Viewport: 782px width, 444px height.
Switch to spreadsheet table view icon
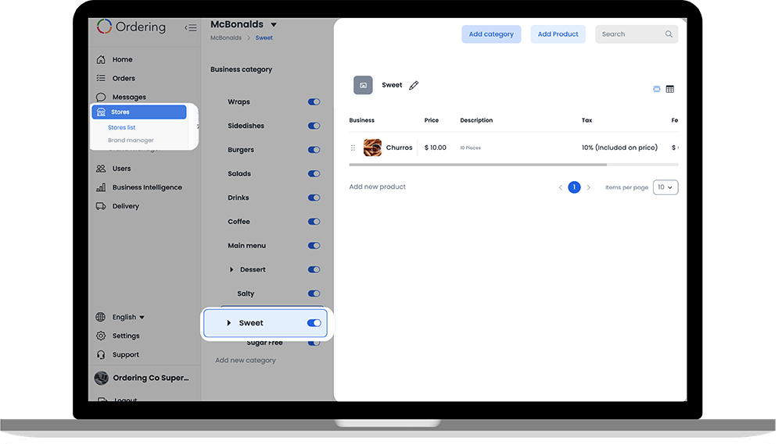tap(670, 89)
